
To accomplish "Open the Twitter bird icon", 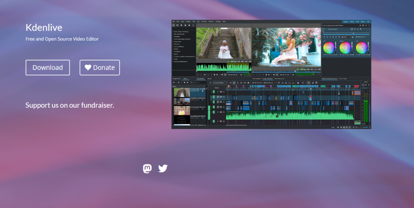I will click(163, 169).
